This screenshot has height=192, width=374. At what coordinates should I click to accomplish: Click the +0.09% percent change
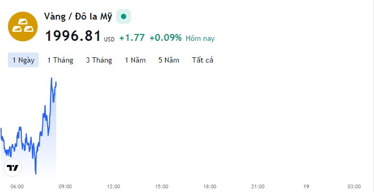point(166,38)
